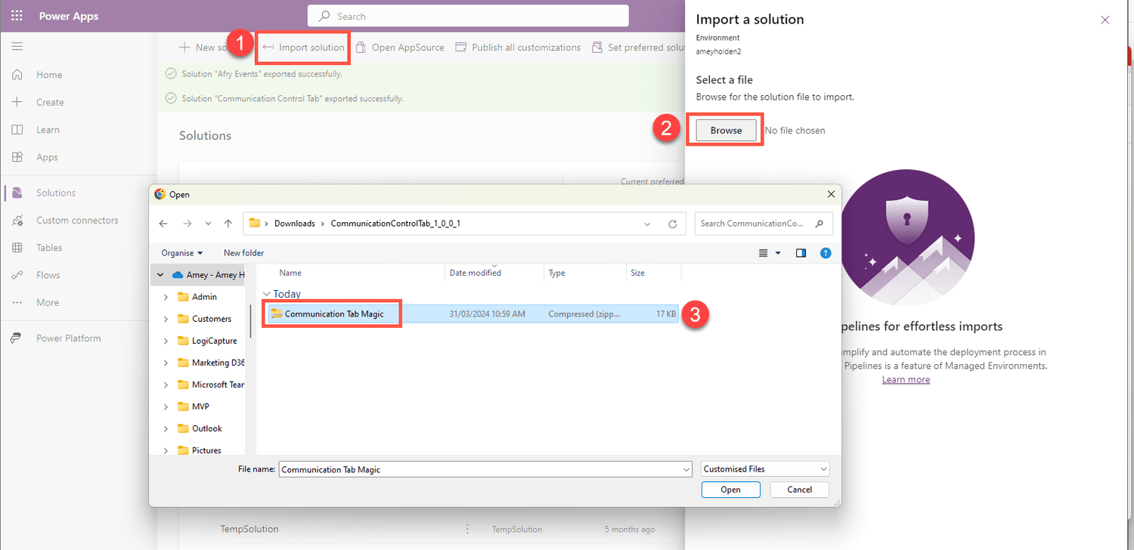Screen dimensions: 1134x550
Task: Click the Import solution toolbar command
Action: click(x=302, y=47)
